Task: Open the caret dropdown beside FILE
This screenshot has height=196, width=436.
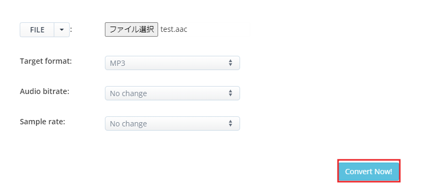Action: coord(62,30)
